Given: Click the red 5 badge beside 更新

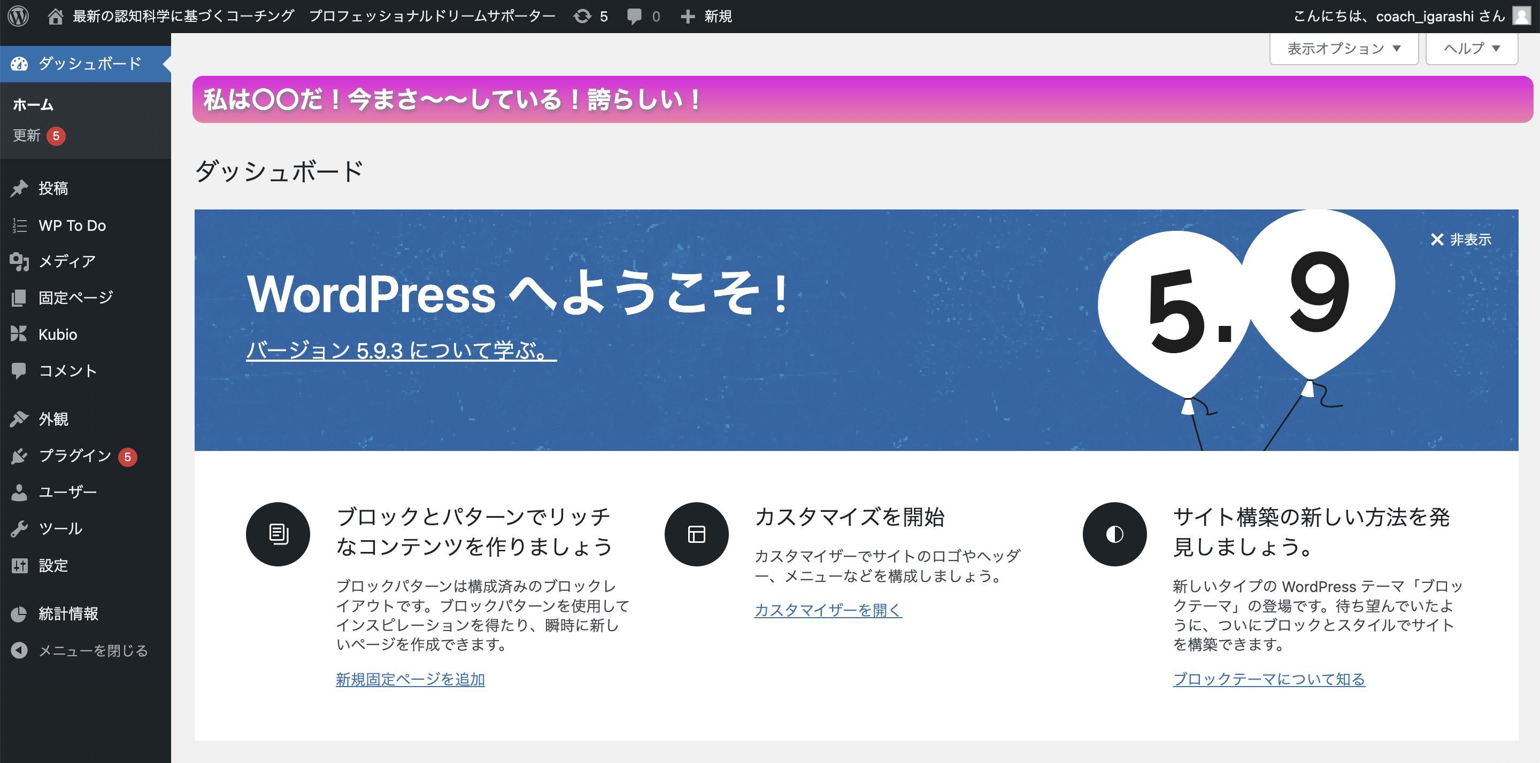Looking at the screenshot, I should [x=56, y=136].
